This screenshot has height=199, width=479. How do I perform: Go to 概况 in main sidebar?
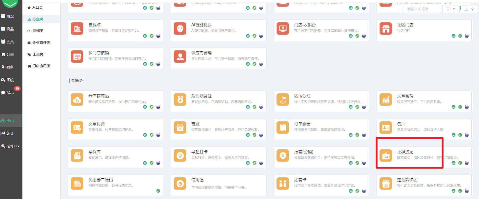pyautogui.click(x=11, y=16)
